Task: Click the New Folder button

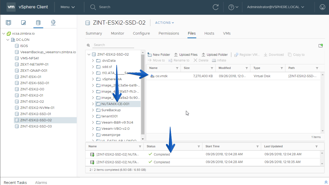Action: click(159, 55)
